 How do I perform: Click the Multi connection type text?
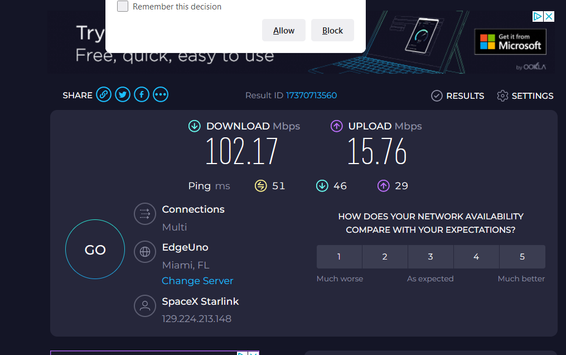[x=175, y=227]
